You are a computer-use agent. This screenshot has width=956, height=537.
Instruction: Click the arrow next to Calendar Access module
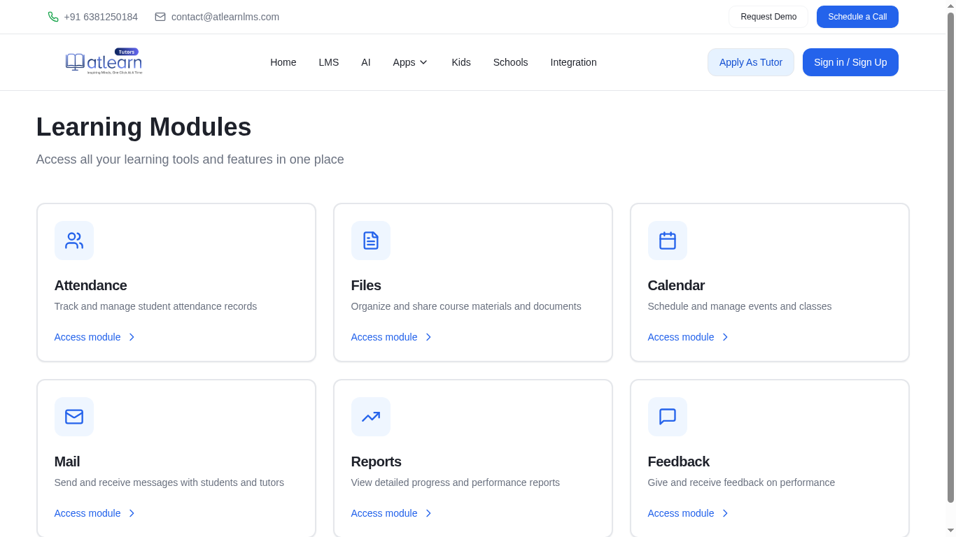click(725, 337)
